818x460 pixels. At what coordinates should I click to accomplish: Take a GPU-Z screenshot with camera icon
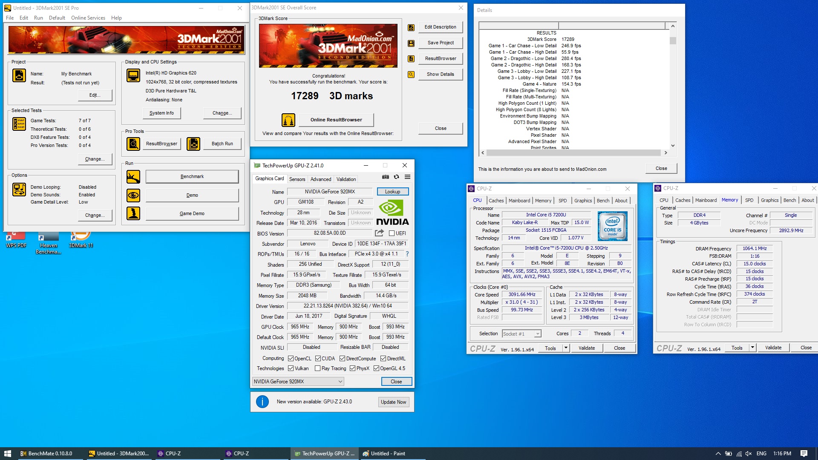(386, 177)
